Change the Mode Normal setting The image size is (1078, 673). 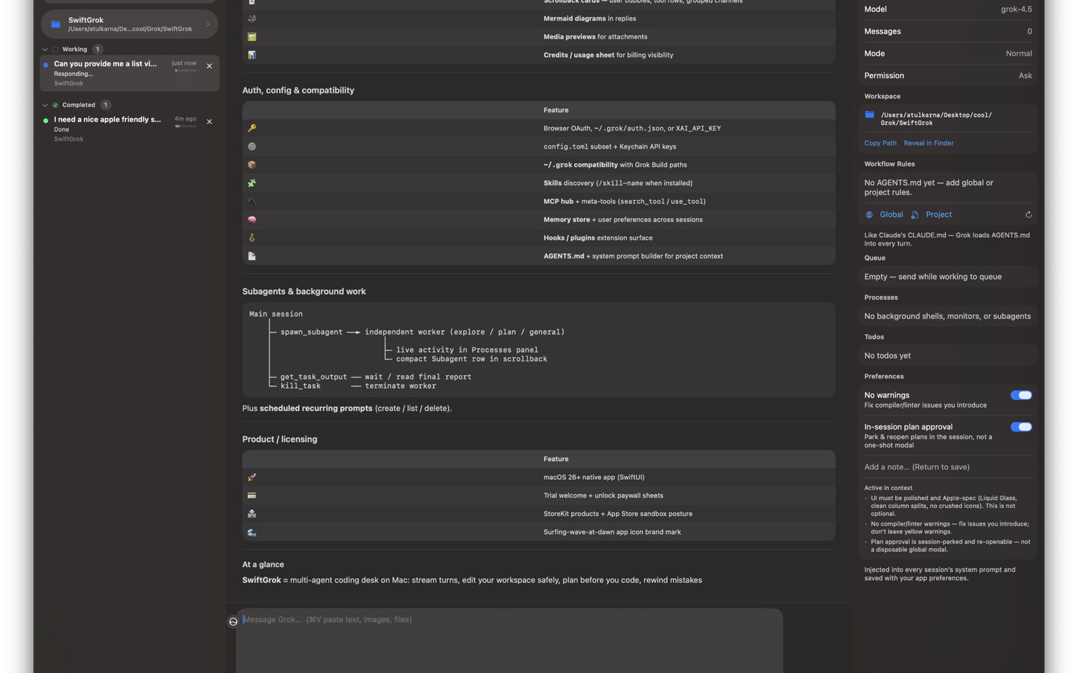pos(948,53)
